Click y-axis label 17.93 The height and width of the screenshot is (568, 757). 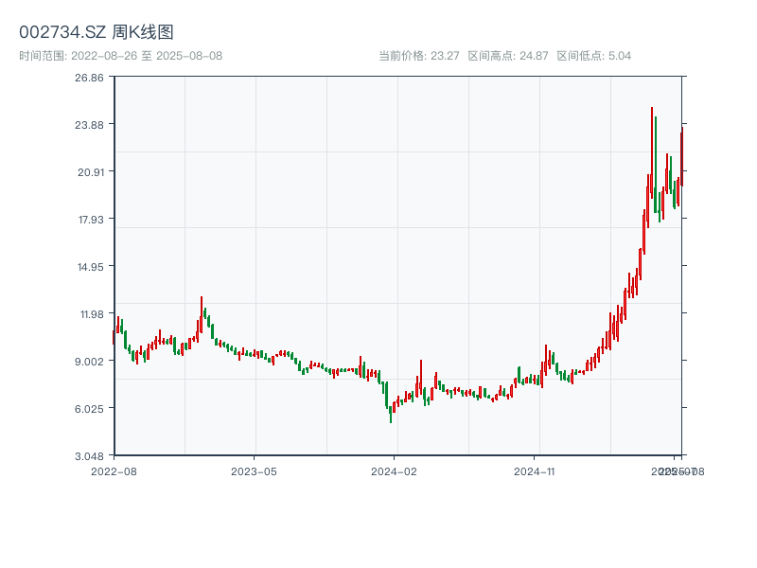pyautogui.click(x=91, y=220)
